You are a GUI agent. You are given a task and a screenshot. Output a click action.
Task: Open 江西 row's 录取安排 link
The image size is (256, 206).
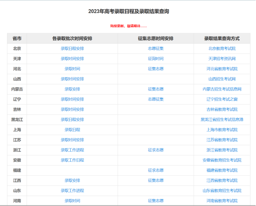pyautogui.click(x=73, y=181)
